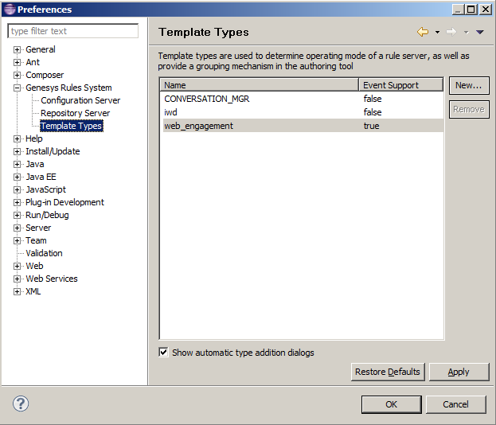Expand the Install/Update tree node
This screenshot has height=425, width=496.
click(17, 151)
